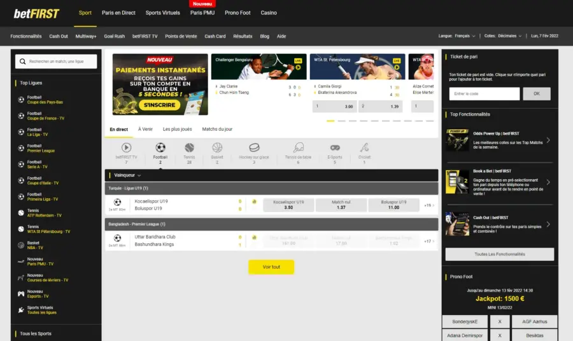
Task: Open the Sport main tab
Action: pos(85,13)
